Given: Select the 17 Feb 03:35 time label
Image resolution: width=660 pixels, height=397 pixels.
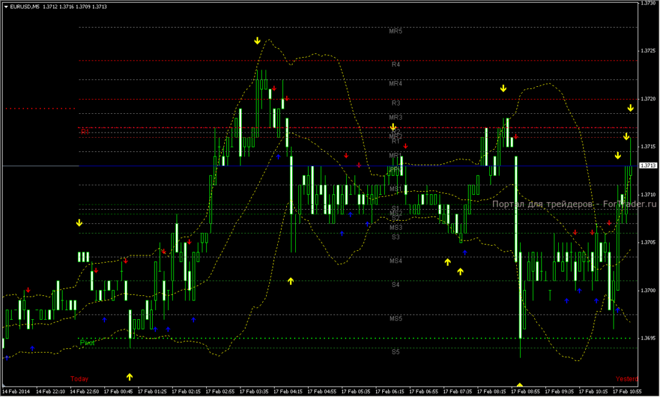Looking at the screenshot, I should (254, 392).
